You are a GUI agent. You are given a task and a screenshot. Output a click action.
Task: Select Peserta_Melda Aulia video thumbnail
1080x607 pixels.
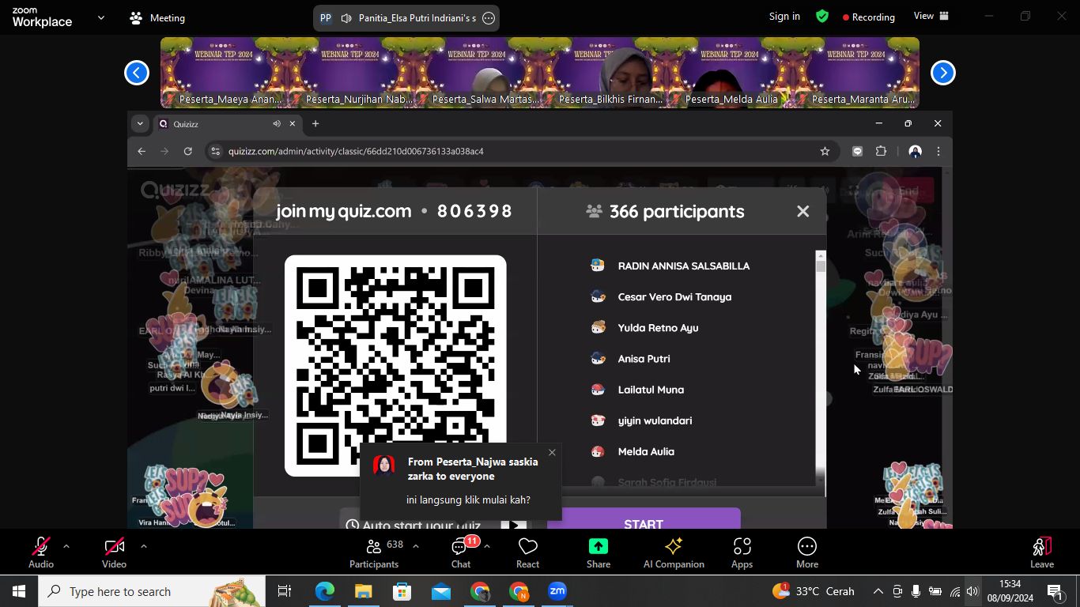(729, 73)
